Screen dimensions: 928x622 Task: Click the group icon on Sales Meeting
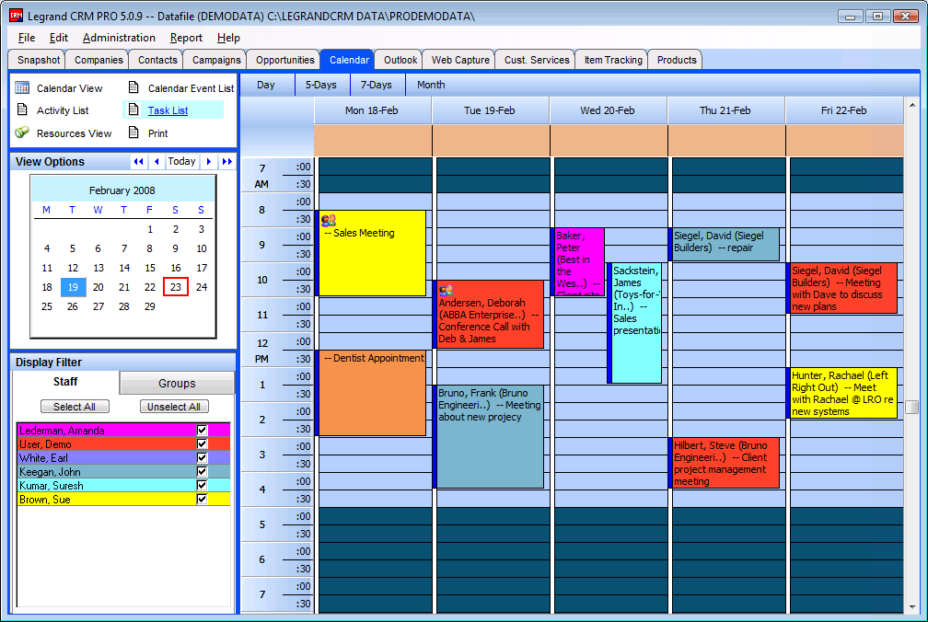329,221
